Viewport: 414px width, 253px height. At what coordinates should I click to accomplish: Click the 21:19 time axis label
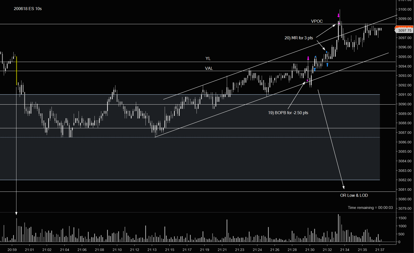coord(204,250)
